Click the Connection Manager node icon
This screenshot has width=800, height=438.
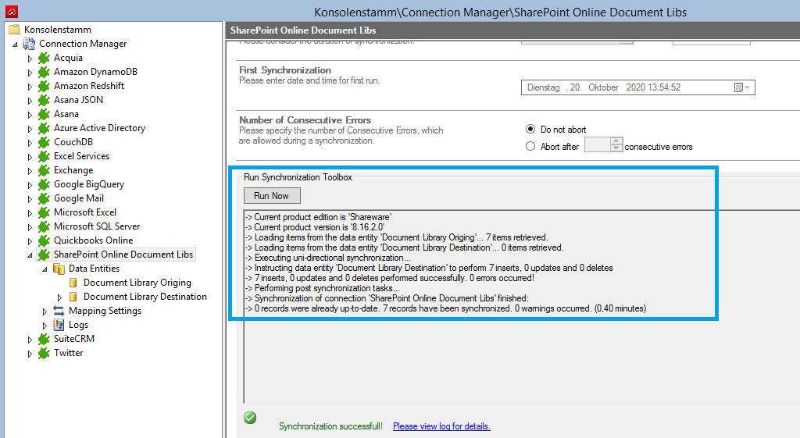[x=29, y=44]
